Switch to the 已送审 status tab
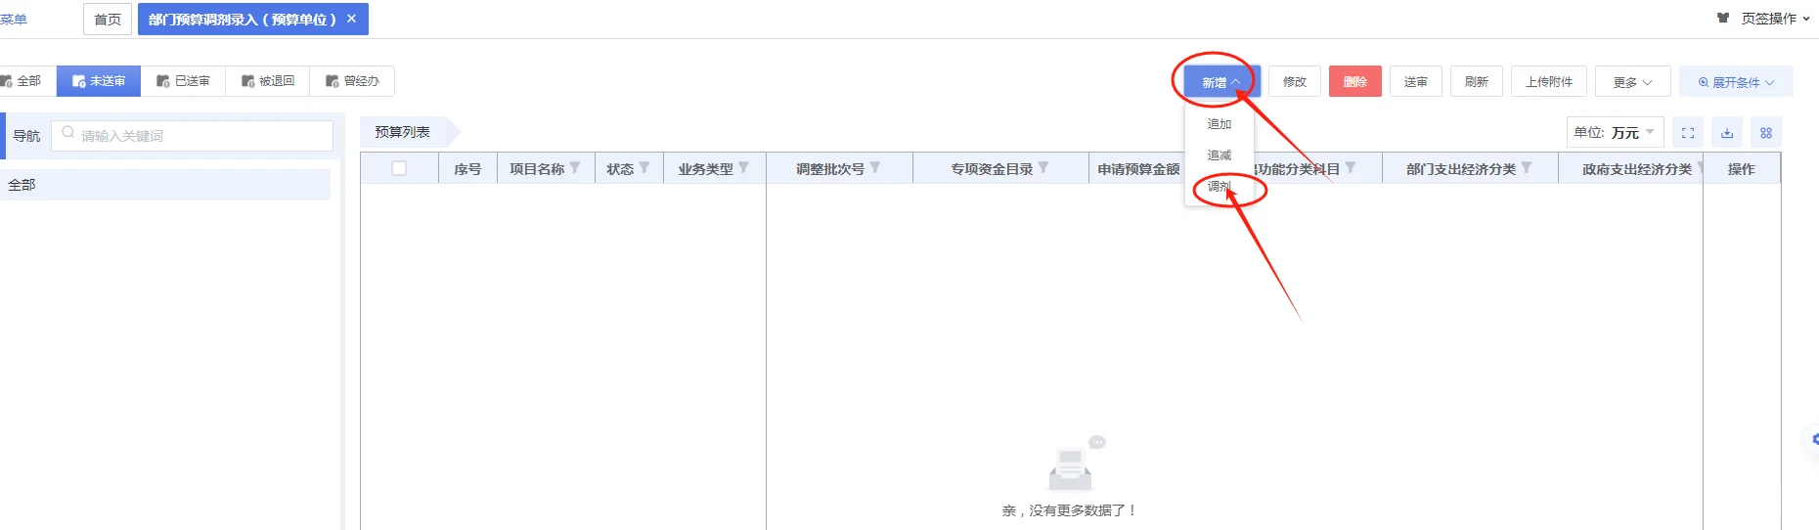This screenshot has width=1819, height=530. click(x=183, y=81)
